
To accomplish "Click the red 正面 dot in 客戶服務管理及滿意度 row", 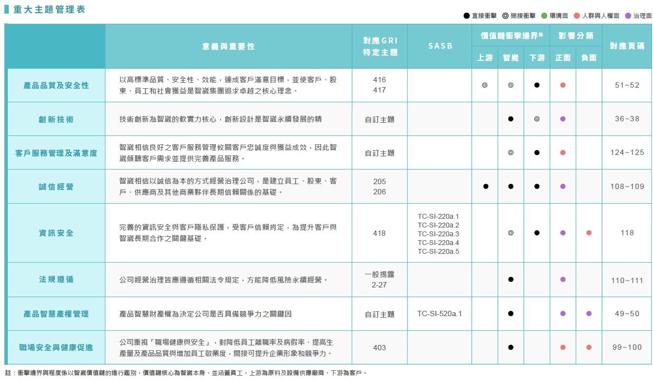I will [563, 152].
